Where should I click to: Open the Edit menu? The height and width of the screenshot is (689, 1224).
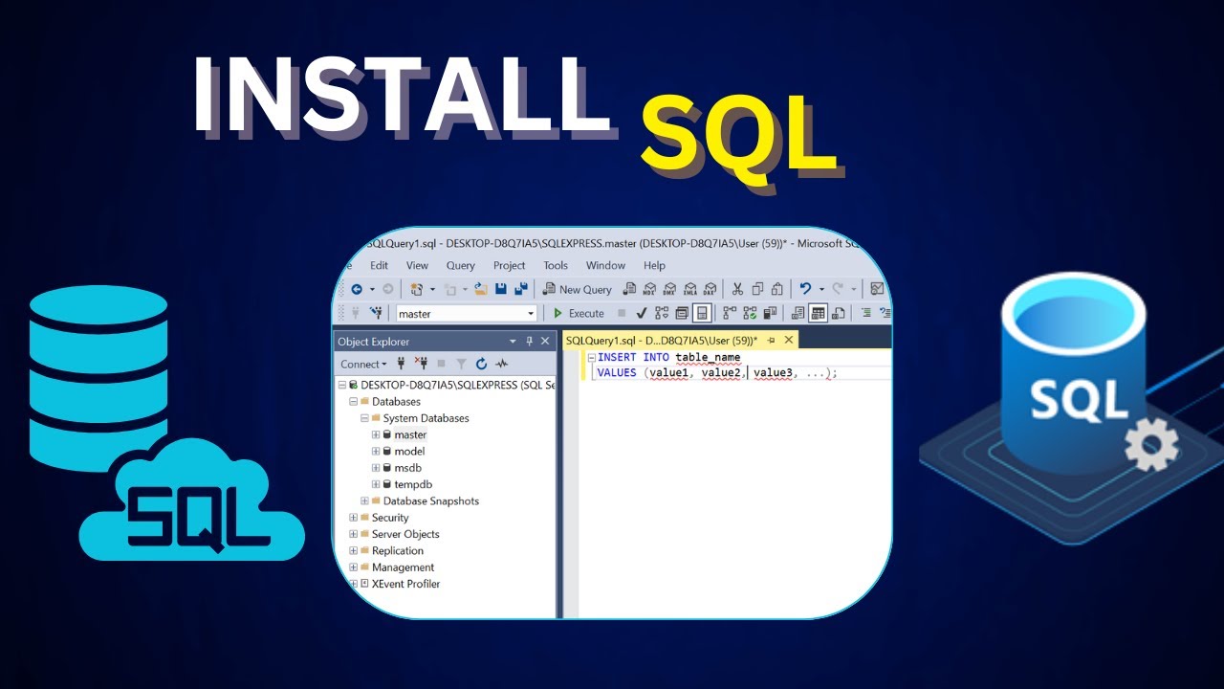(380, 265)
